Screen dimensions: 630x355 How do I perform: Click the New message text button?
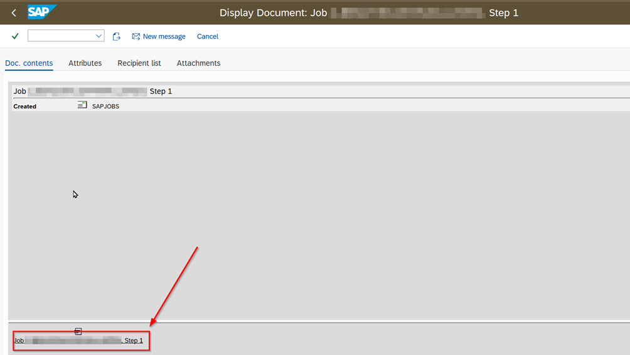coord(164,36)
